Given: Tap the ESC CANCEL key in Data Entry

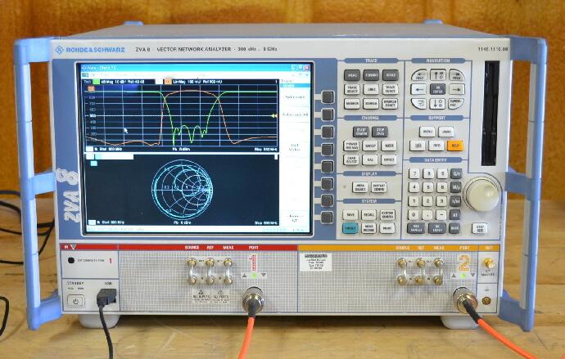Looking at the screenshot, I should click(x=415, y=228).
